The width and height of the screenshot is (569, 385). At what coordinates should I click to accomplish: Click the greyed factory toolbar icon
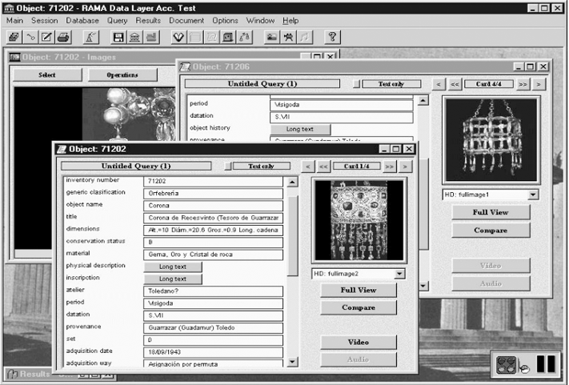(152, 37)
